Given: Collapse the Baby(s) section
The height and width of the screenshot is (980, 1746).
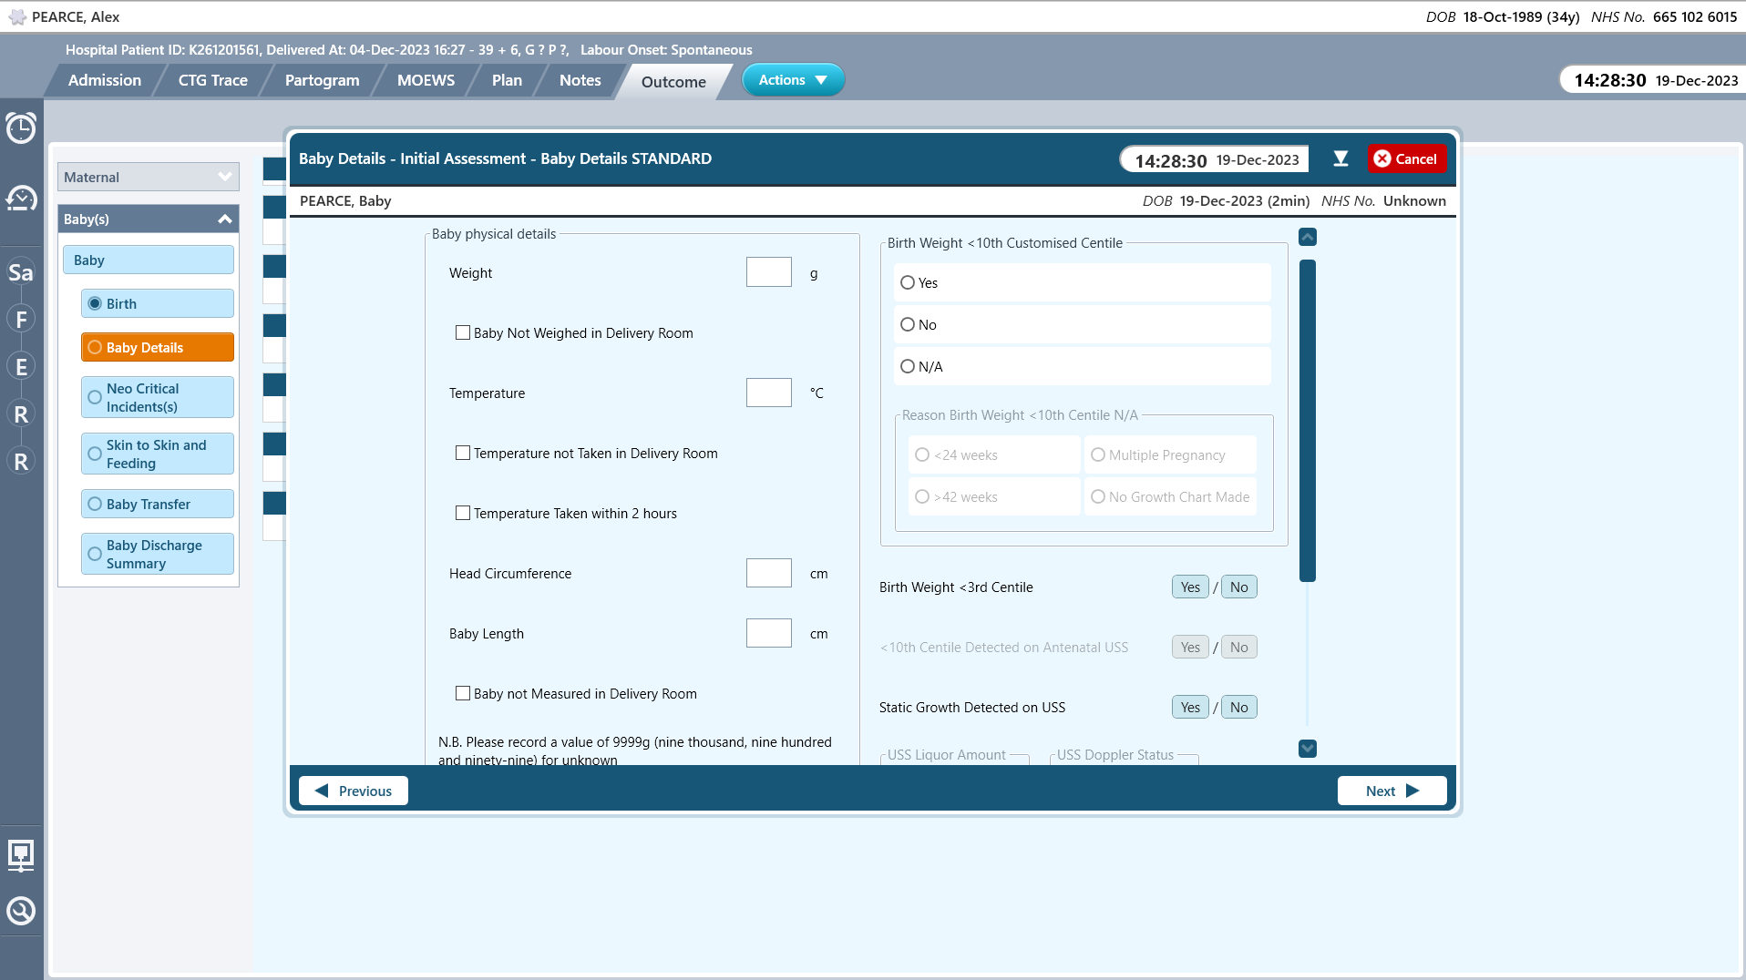Looking at the screenshot, I should (x=149, y=219).
